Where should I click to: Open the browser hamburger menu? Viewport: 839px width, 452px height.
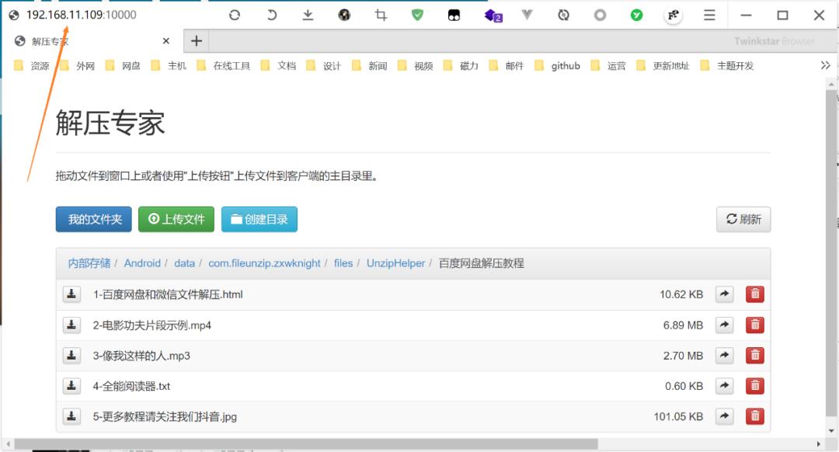(711, 15)
